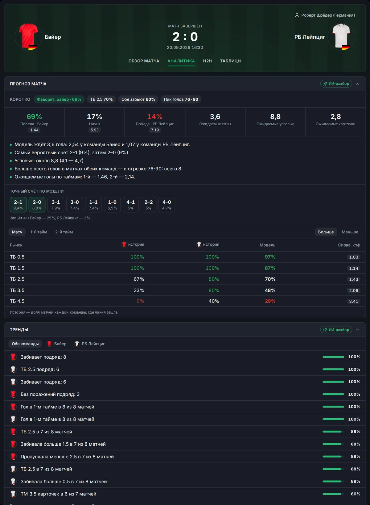The height and width of the screenshot is (505, 370).
Task: Select the Матч period tab
Action: 17,232
